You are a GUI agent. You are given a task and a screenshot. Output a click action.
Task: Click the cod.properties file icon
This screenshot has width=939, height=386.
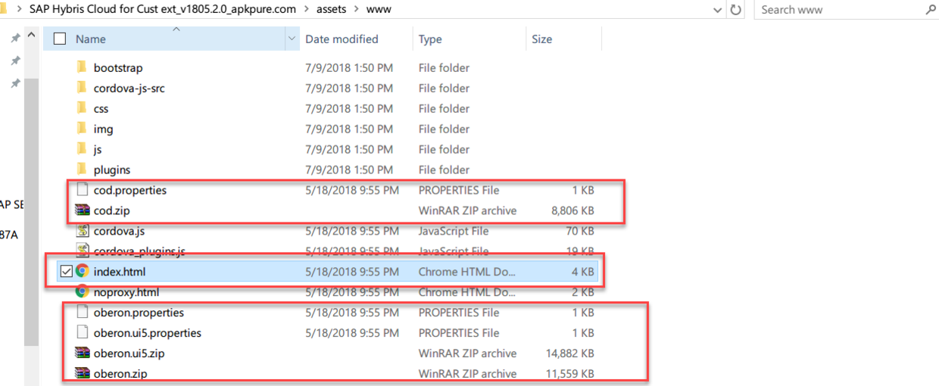83,190
